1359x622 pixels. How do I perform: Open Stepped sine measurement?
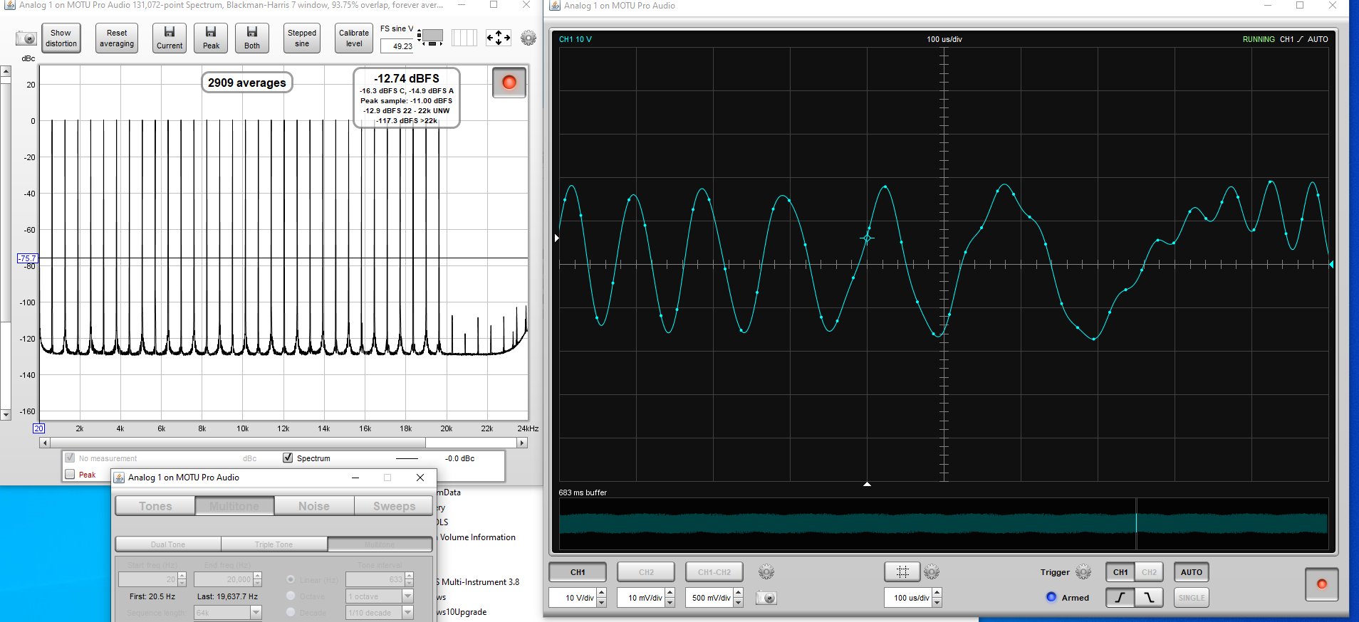pos(302,38)
